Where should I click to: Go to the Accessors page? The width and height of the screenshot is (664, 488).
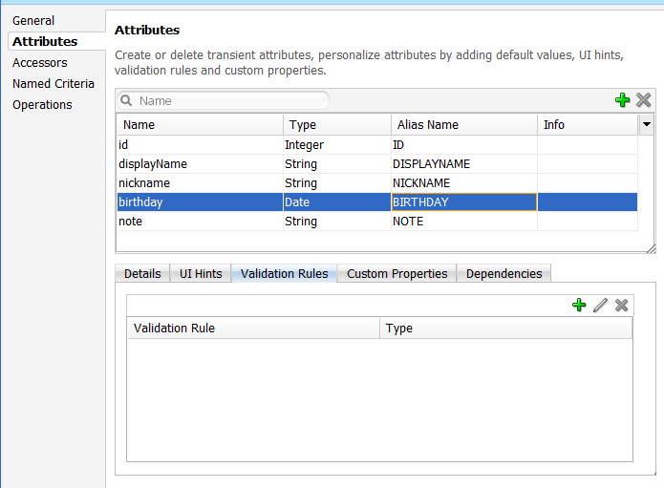click(40, 63)
